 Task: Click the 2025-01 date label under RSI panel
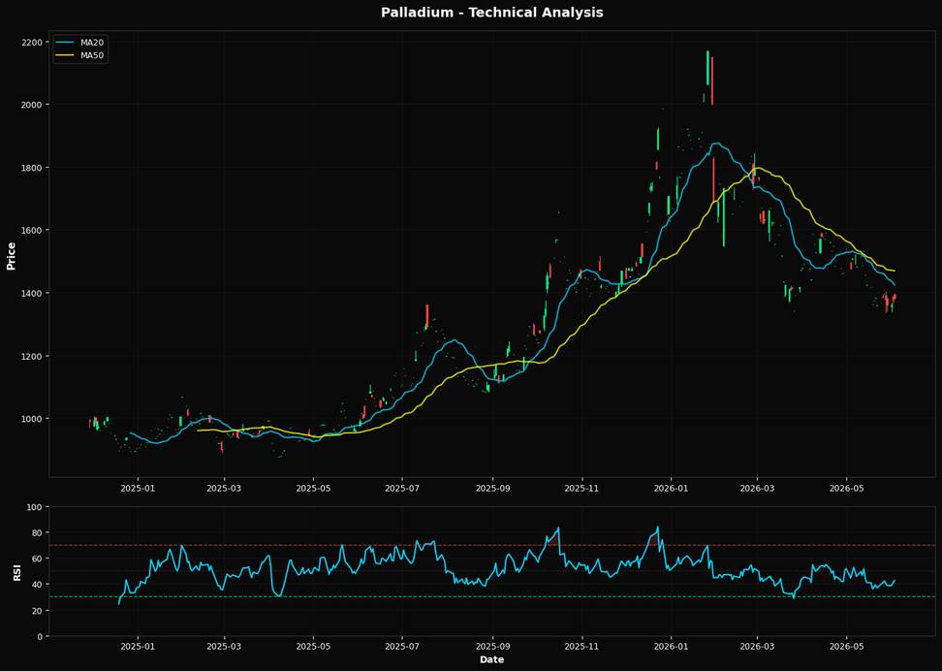click(139, 647)
